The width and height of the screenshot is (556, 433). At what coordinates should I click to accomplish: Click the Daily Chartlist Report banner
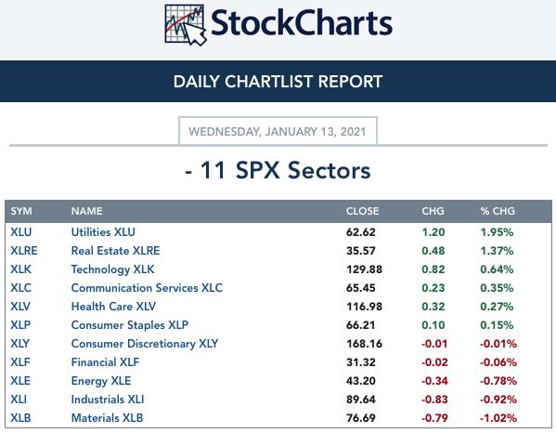278,81
